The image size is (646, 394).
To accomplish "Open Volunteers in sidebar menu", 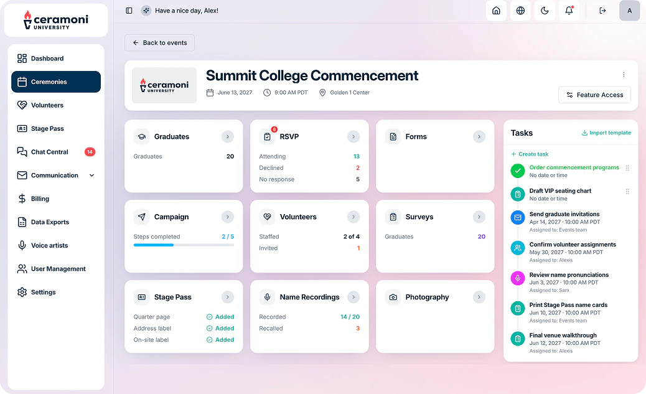I will point(56,105).
